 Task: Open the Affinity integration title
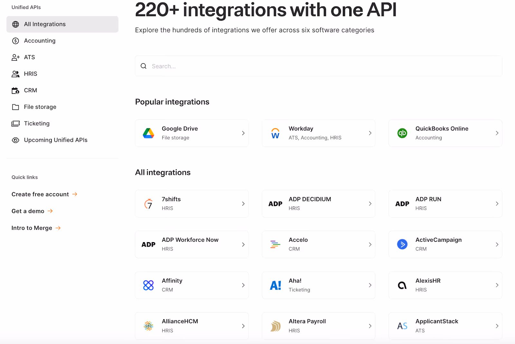pos(172,281)
